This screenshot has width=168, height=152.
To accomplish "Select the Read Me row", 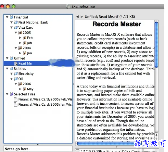I will point(38,63).
